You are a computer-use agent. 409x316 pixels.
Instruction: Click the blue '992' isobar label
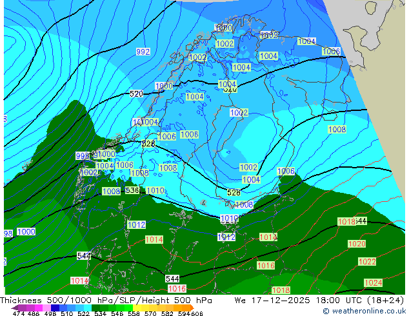[143, 52]
